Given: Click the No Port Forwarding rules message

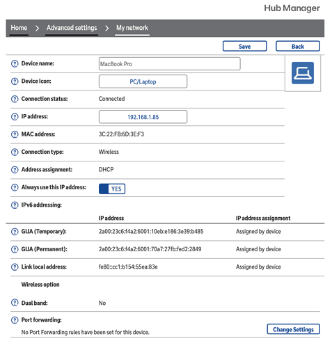Looking at the screenshot, I should pos(86,332).
